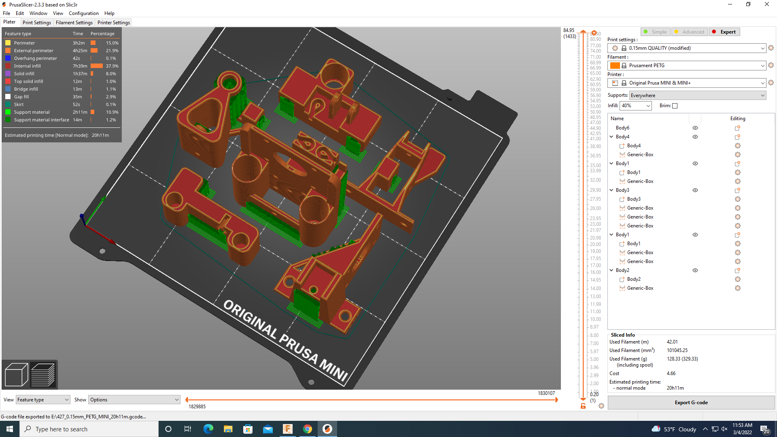This screenshot has height=437, width=777.
Task: Enable the Brim checkbox
Action: tap(675, 106)
